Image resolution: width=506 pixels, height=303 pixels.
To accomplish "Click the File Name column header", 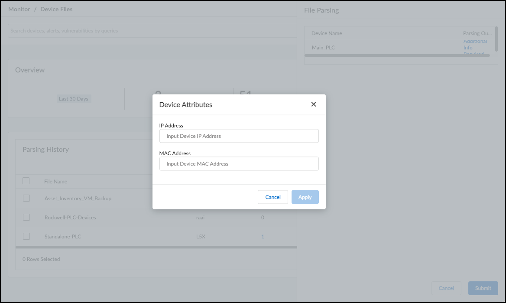I will pyautogui.click(x=55, y=182).
